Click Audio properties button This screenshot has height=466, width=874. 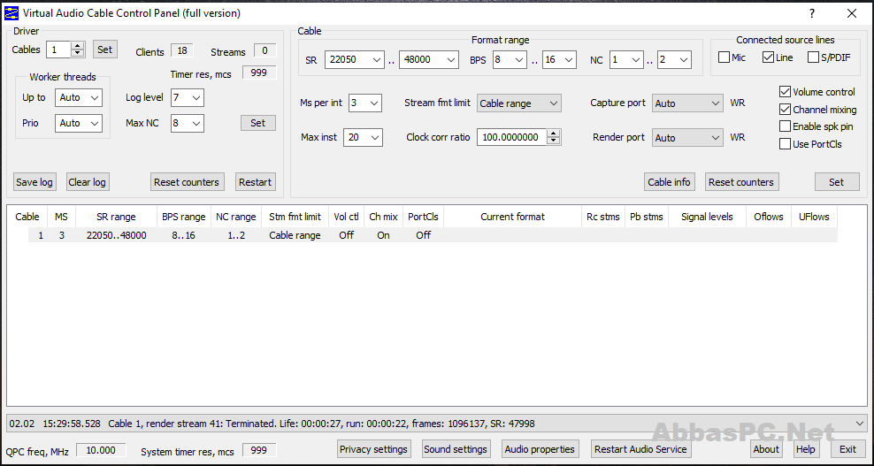539,448
